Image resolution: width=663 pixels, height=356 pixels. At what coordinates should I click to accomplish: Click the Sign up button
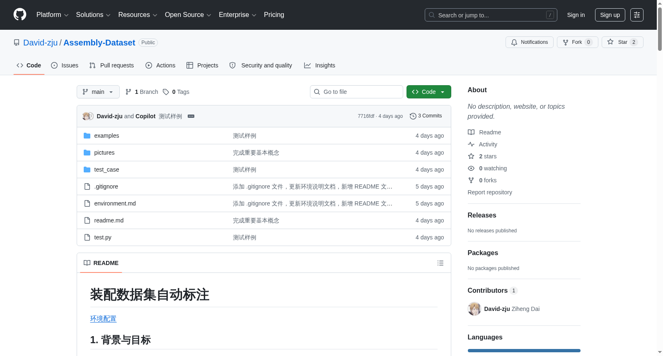610,15
